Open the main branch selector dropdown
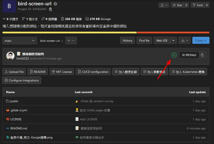The image size is (214, 144). (x=20, y=41)
